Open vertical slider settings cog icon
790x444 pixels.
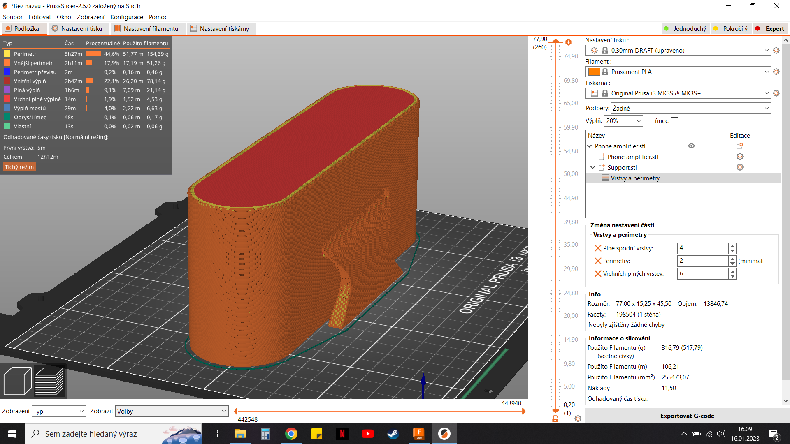tap(578, 419)
